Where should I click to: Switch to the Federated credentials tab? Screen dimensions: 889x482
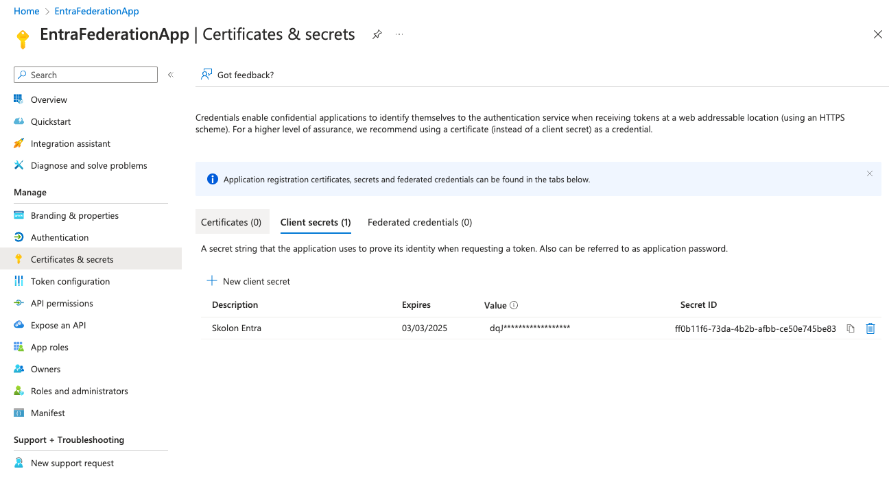click(x=419, y=221)
